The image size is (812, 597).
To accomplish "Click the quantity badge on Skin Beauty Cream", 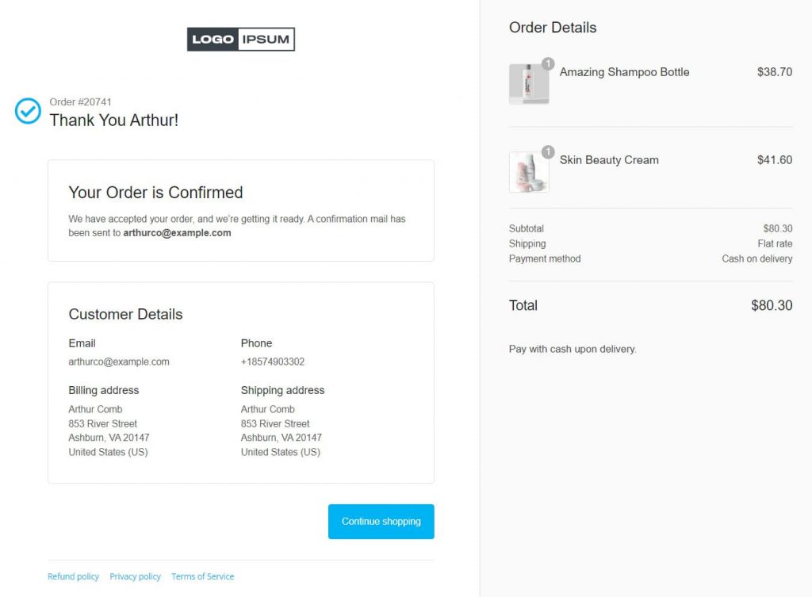I will click(x=548, y=151).
